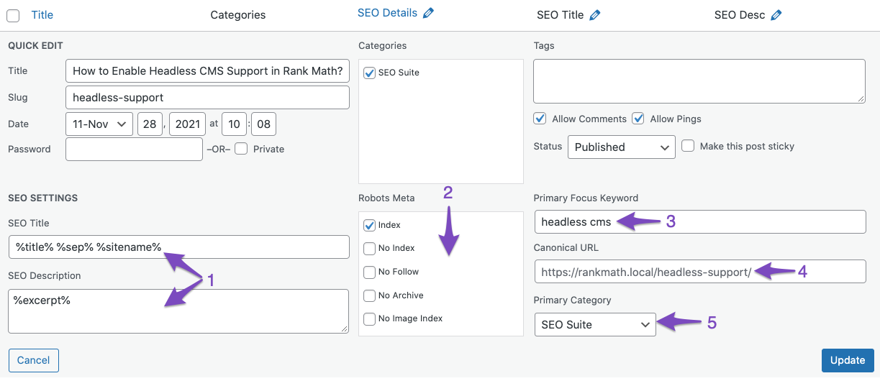Image resolution: width=880 pixels, height=381 pixels.
Task: Click the Robots Meta label
Action: tap(386, 198)
